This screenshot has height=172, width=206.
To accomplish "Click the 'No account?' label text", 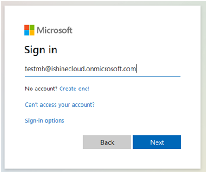I will (x=41, y=89).
